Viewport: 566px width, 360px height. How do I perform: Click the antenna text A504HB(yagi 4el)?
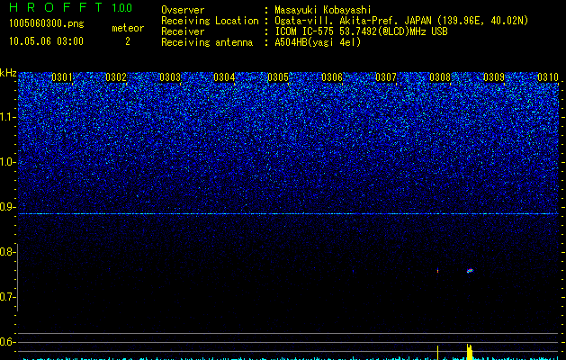(x=318, y=42)
